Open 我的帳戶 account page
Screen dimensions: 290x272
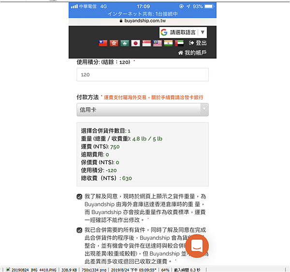(x=195, y=53)
